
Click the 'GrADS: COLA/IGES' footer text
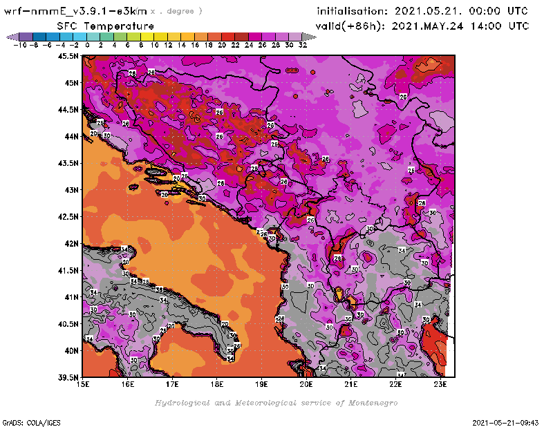click(31, 423)
